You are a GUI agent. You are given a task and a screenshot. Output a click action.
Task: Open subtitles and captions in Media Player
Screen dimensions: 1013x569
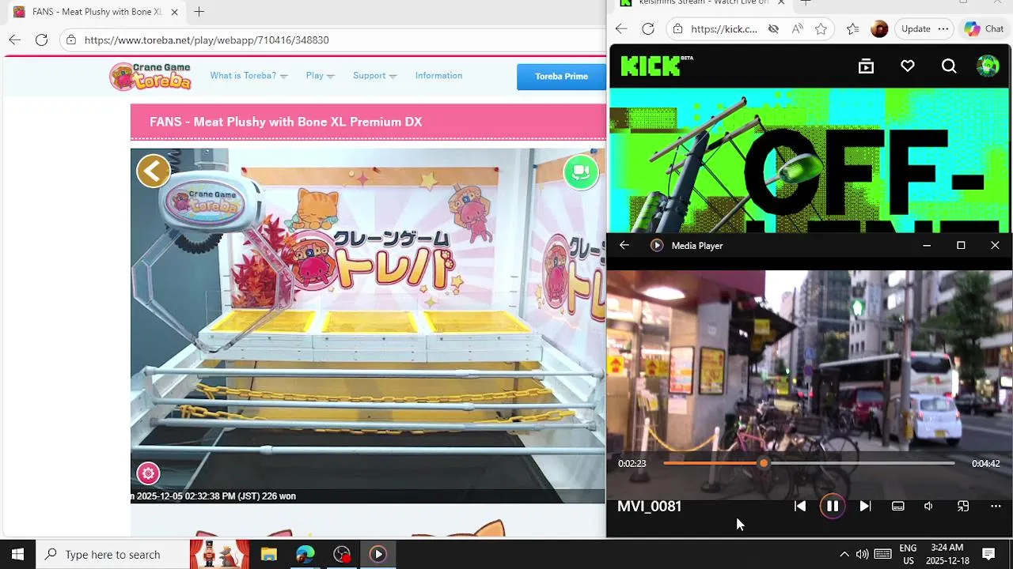897,507
